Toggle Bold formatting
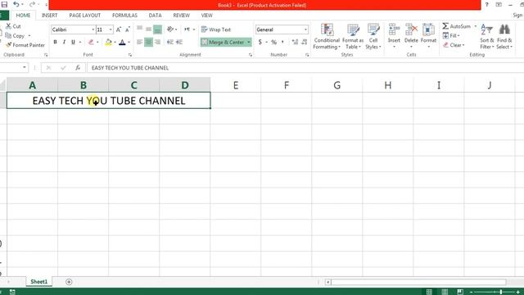The width and height of the screenshot is (524, 295). (55, 42)
